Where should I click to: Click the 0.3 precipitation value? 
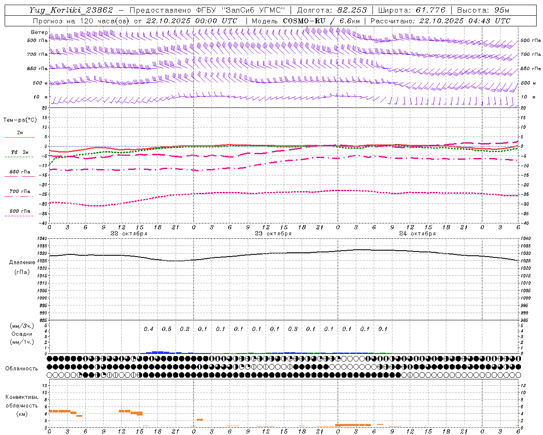click(x=293, y=329)
